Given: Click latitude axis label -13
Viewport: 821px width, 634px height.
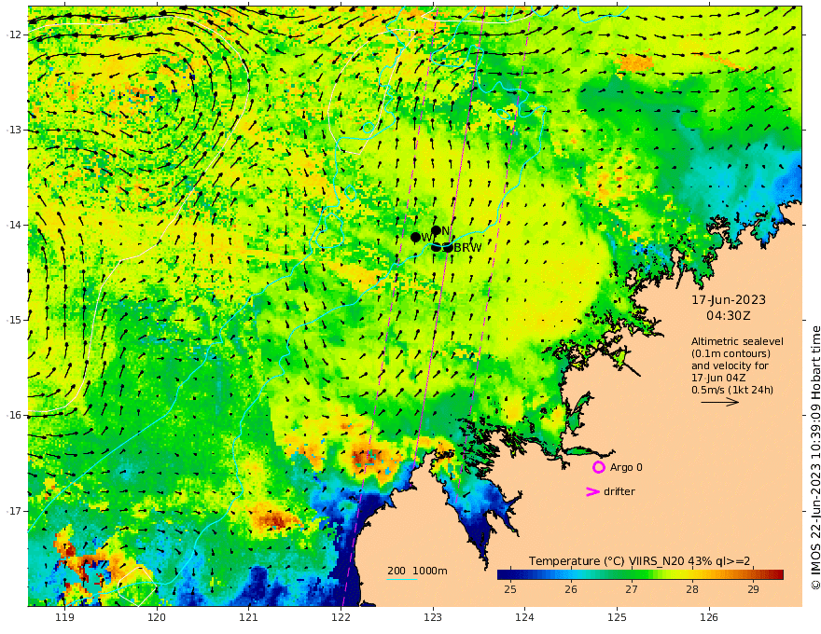Looking at the screenshot, I should [x=14, y=130].
